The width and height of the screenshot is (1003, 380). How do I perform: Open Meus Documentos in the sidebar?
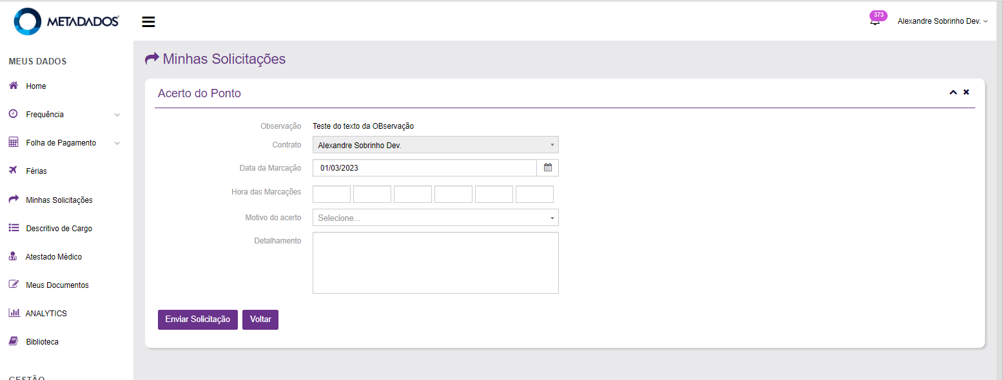coord(57,285)
